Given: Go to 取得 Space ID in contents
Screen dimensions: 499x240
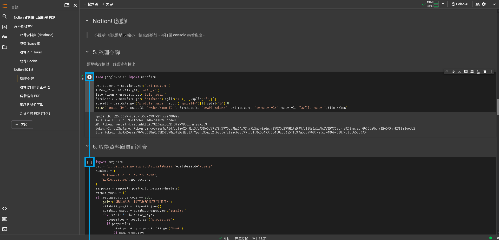Looking at the screenshot, I should (30, 44).
